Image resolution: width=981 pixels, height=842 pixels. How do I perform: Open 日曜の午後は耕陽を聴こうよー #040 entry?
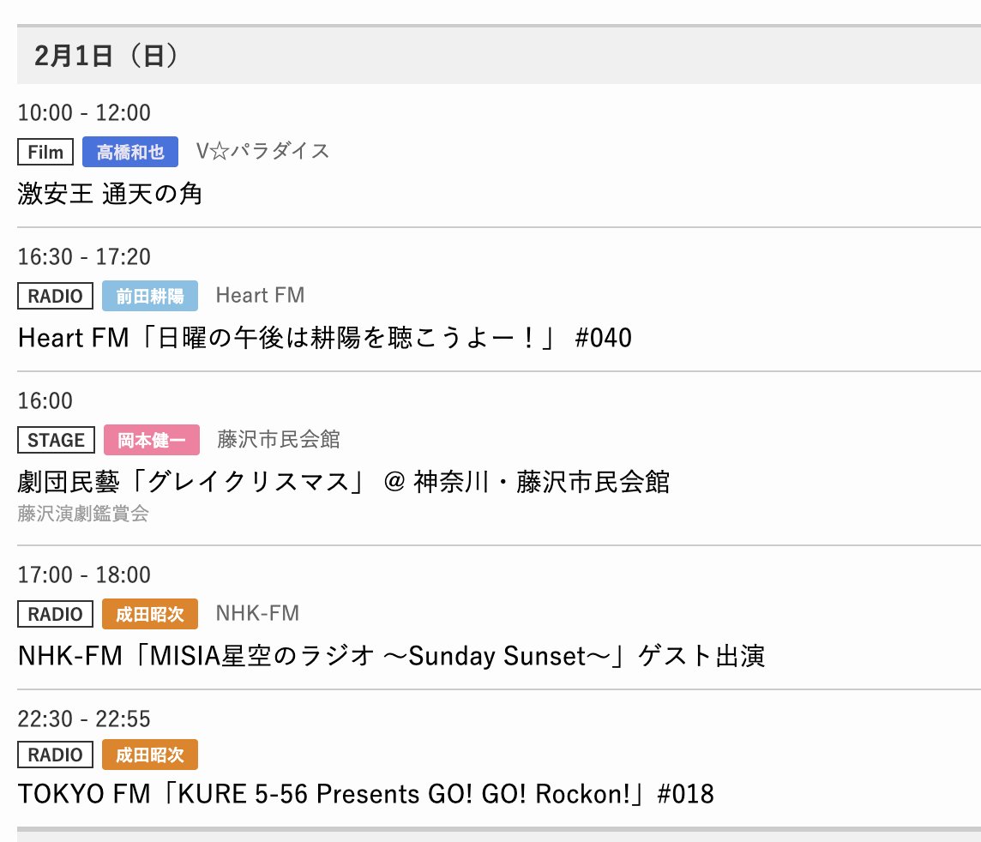point(324,338)
